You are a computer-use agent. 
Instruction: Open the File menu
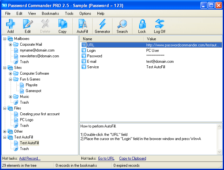click(x=8, y=14)
